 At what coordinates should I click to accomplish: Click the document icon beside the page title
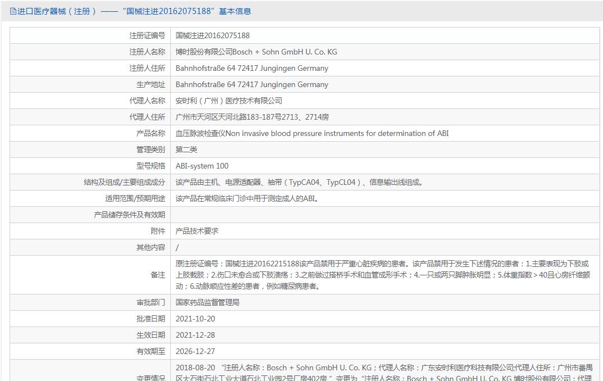pyautogui.click(x=13, y=12)
